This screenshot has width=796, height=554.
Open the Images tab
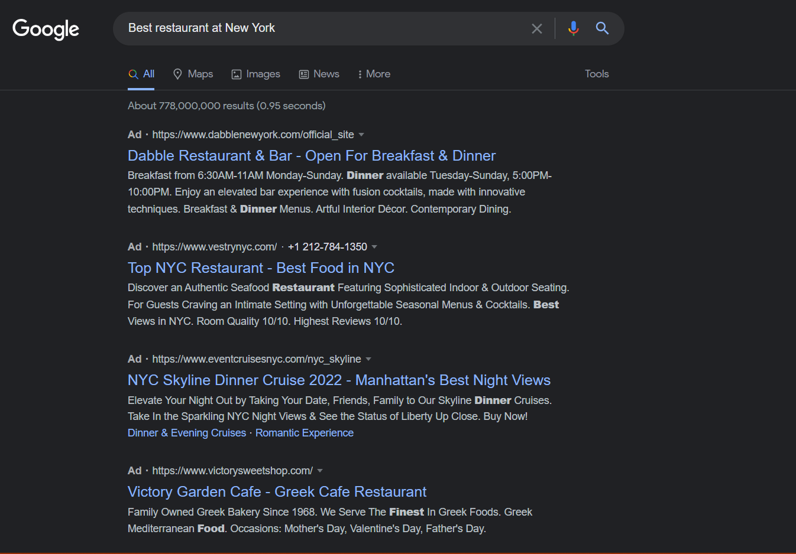point(255,74)
